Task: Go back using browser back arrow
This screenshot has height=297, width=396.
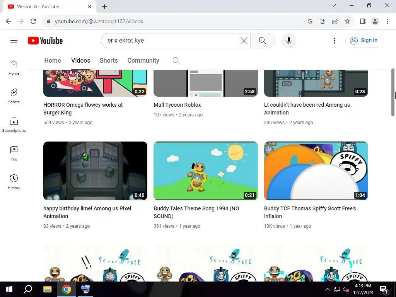Action: click(9, 21)
